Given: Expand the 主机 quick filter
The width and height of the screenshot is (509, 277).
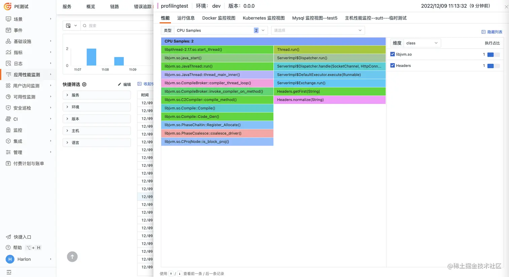Looking at the screenshot, I should (97, 131).
